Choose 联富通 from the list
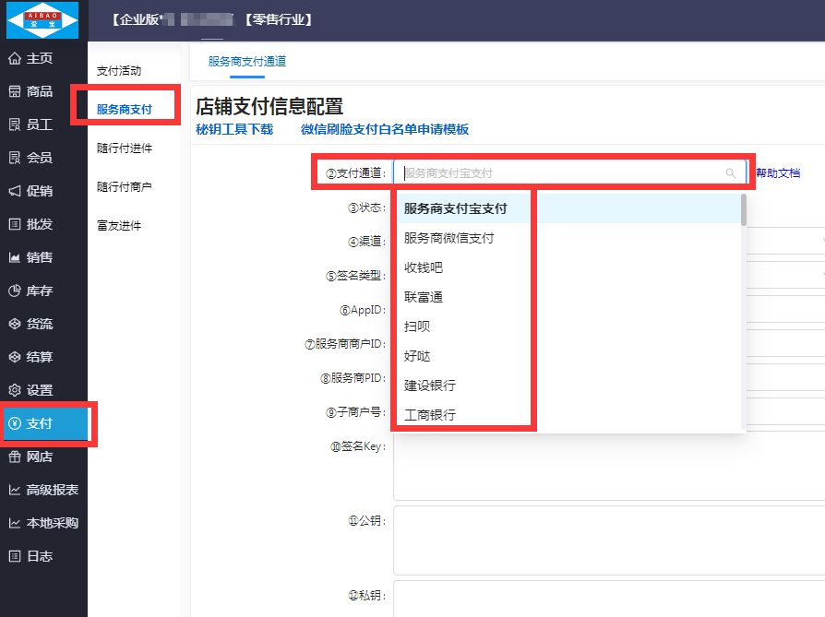The height and width of the screenshot is (617, 825). (x=569, y=297)
